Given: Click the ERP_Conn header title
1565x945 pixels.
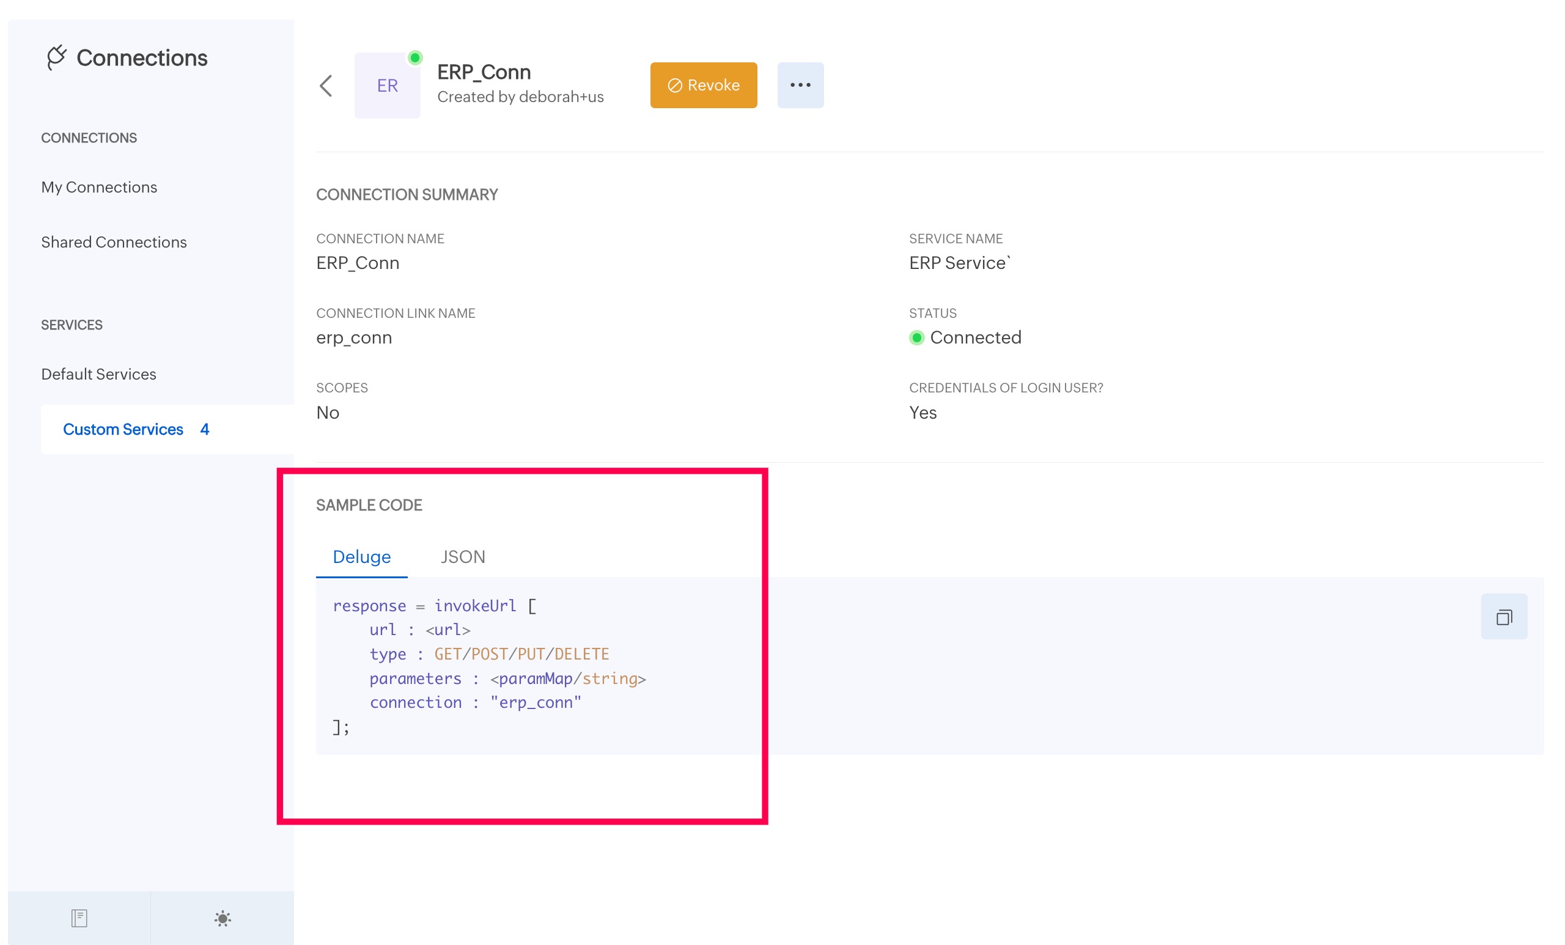Looking at the screenshot, I should coord(484,72).
